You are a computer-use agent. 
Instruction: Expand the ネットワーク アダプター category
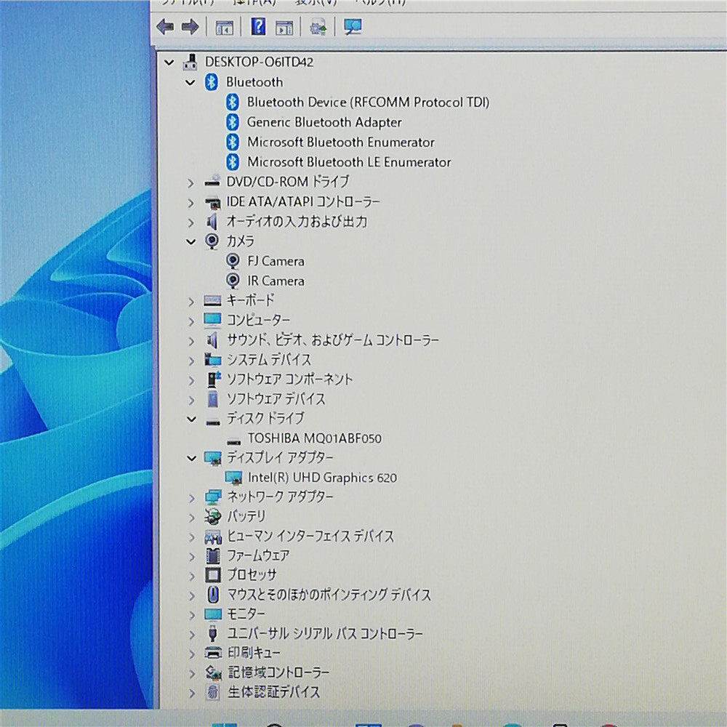click(191, 498)
